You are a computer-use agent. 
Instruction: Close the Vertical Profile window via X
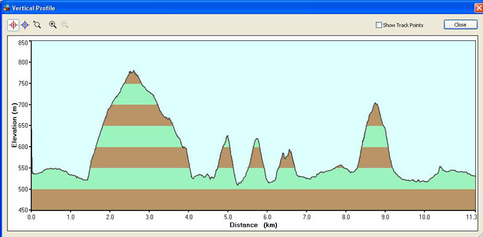(x=479, y=8)
